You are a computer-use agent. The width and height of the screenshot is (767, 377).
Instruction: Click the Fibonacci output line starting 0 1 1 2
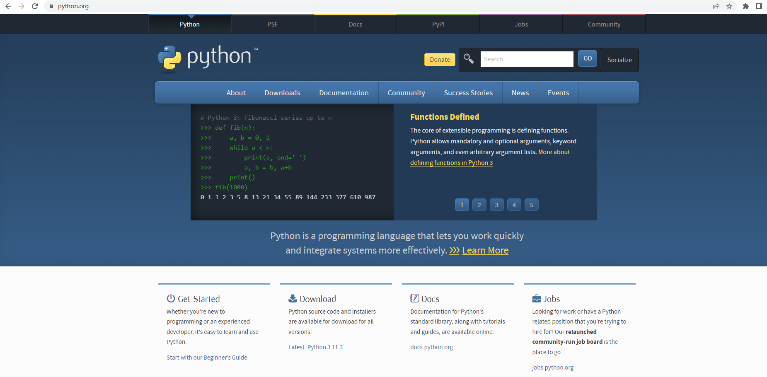tap(288, 197)
